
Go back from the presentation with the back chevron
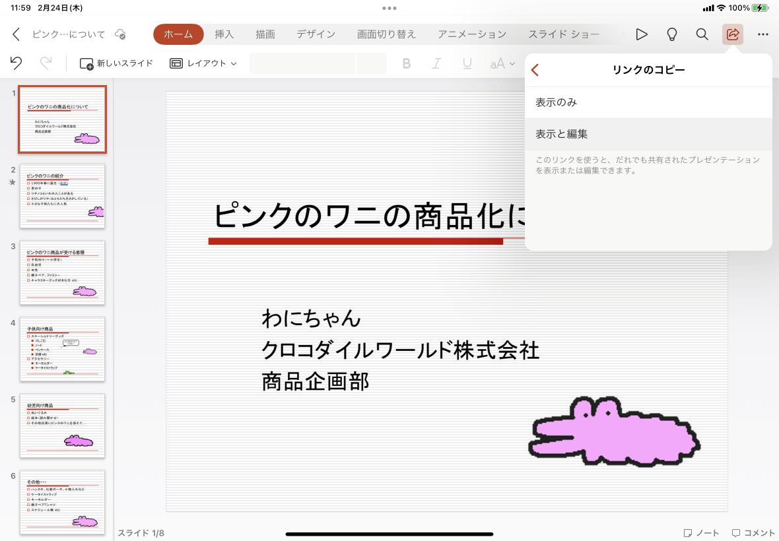coord(16,34)
